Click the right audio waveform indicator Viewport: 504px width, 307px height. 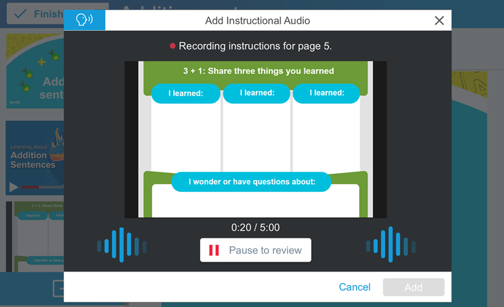391,244
